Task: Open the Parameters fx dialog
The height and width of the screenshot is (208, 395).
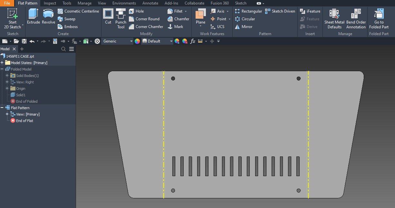Action: [193, 41]
